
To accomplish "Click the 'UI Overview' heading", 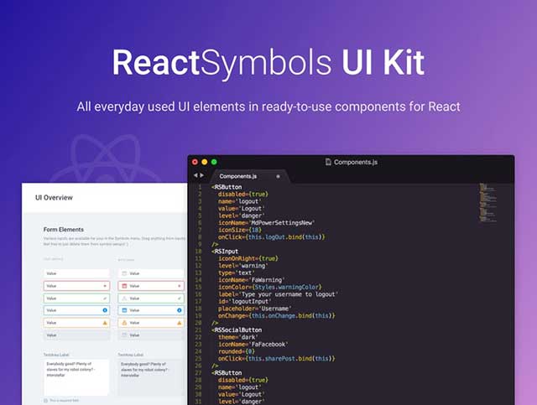I will pos(54,198).
